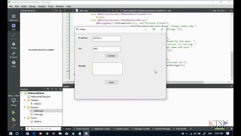Click the Message text box
This screenshot has width=241, height=136.
point(107,69)
